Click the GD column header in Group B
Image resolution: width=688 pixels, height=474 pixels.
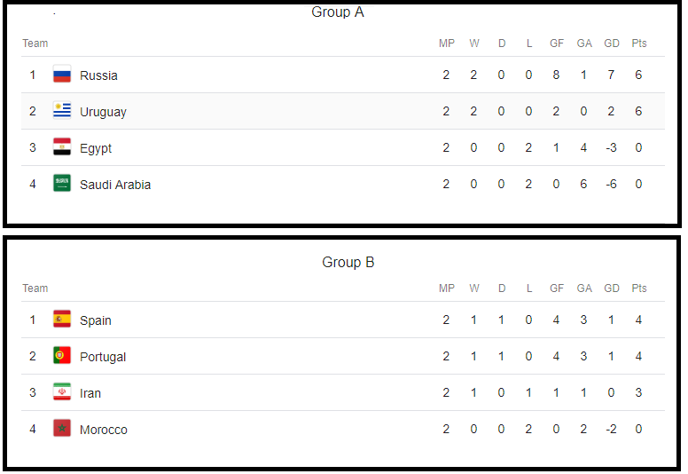point(612,288)
